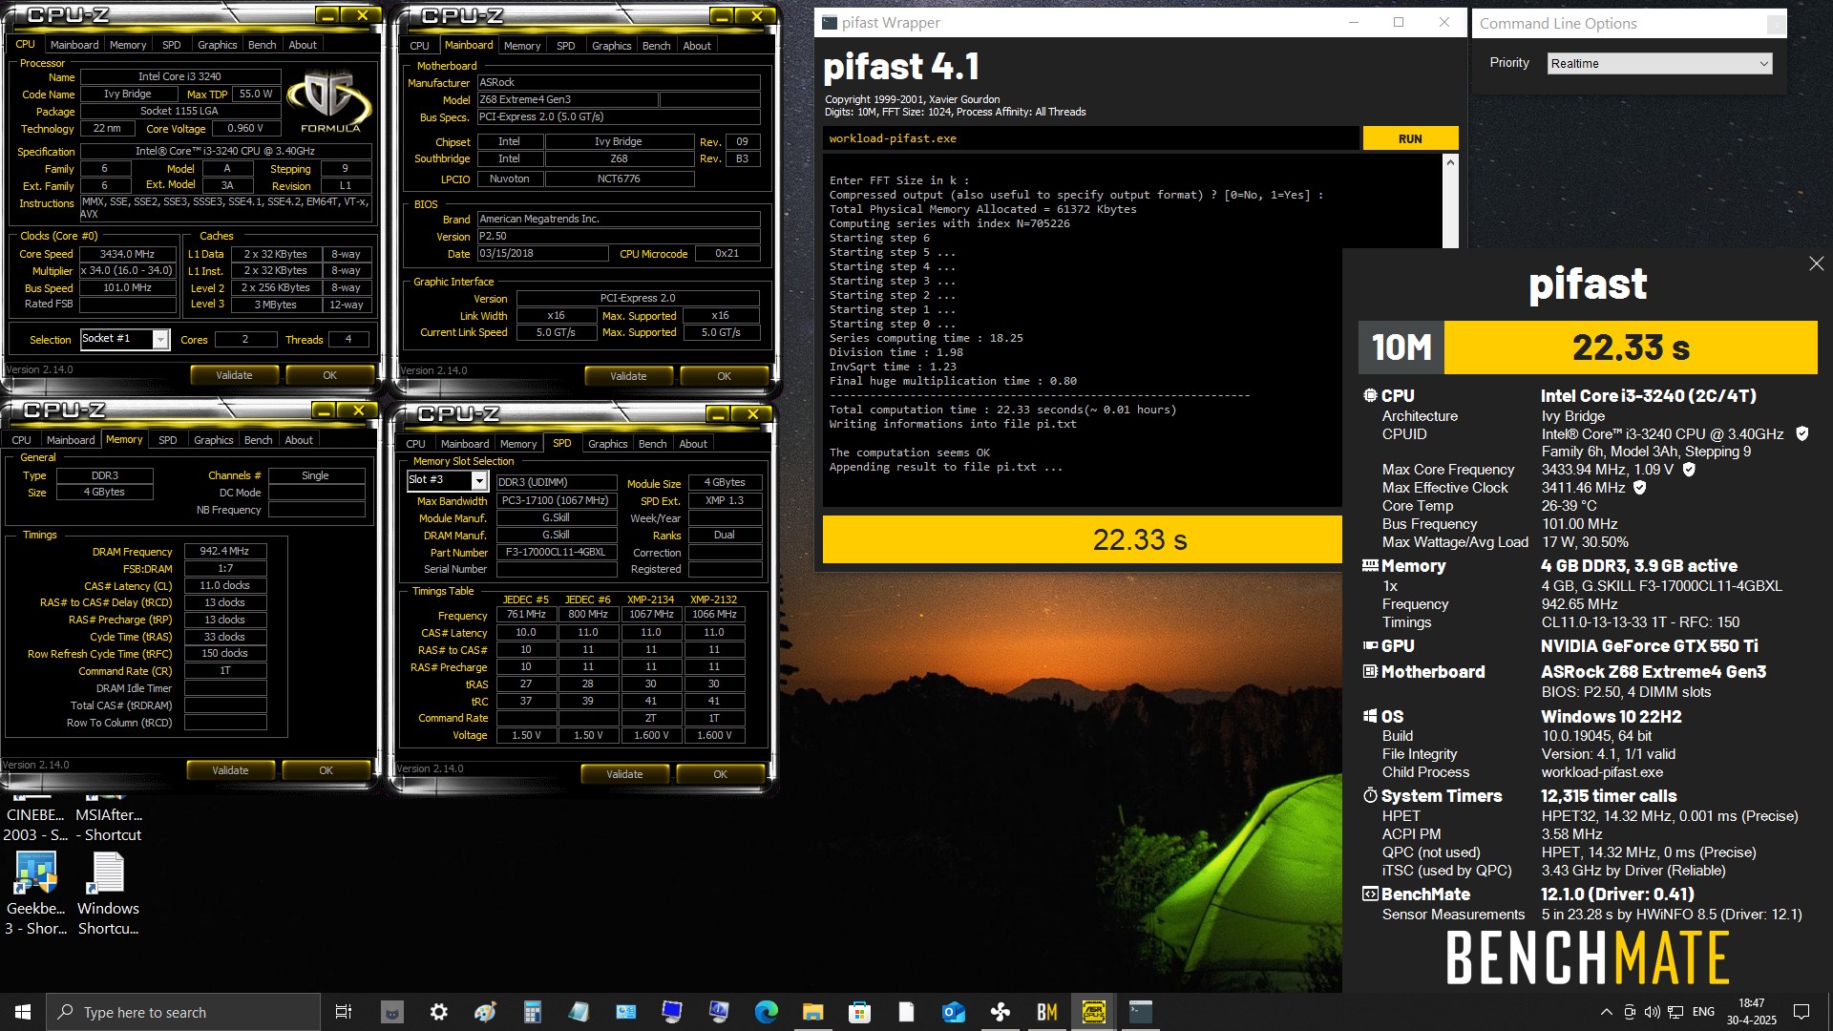Open the BenchMate BM taskbar icon
Image resolution: width=1833 pixels, height=1031 pixels.
(1046, 1012)
